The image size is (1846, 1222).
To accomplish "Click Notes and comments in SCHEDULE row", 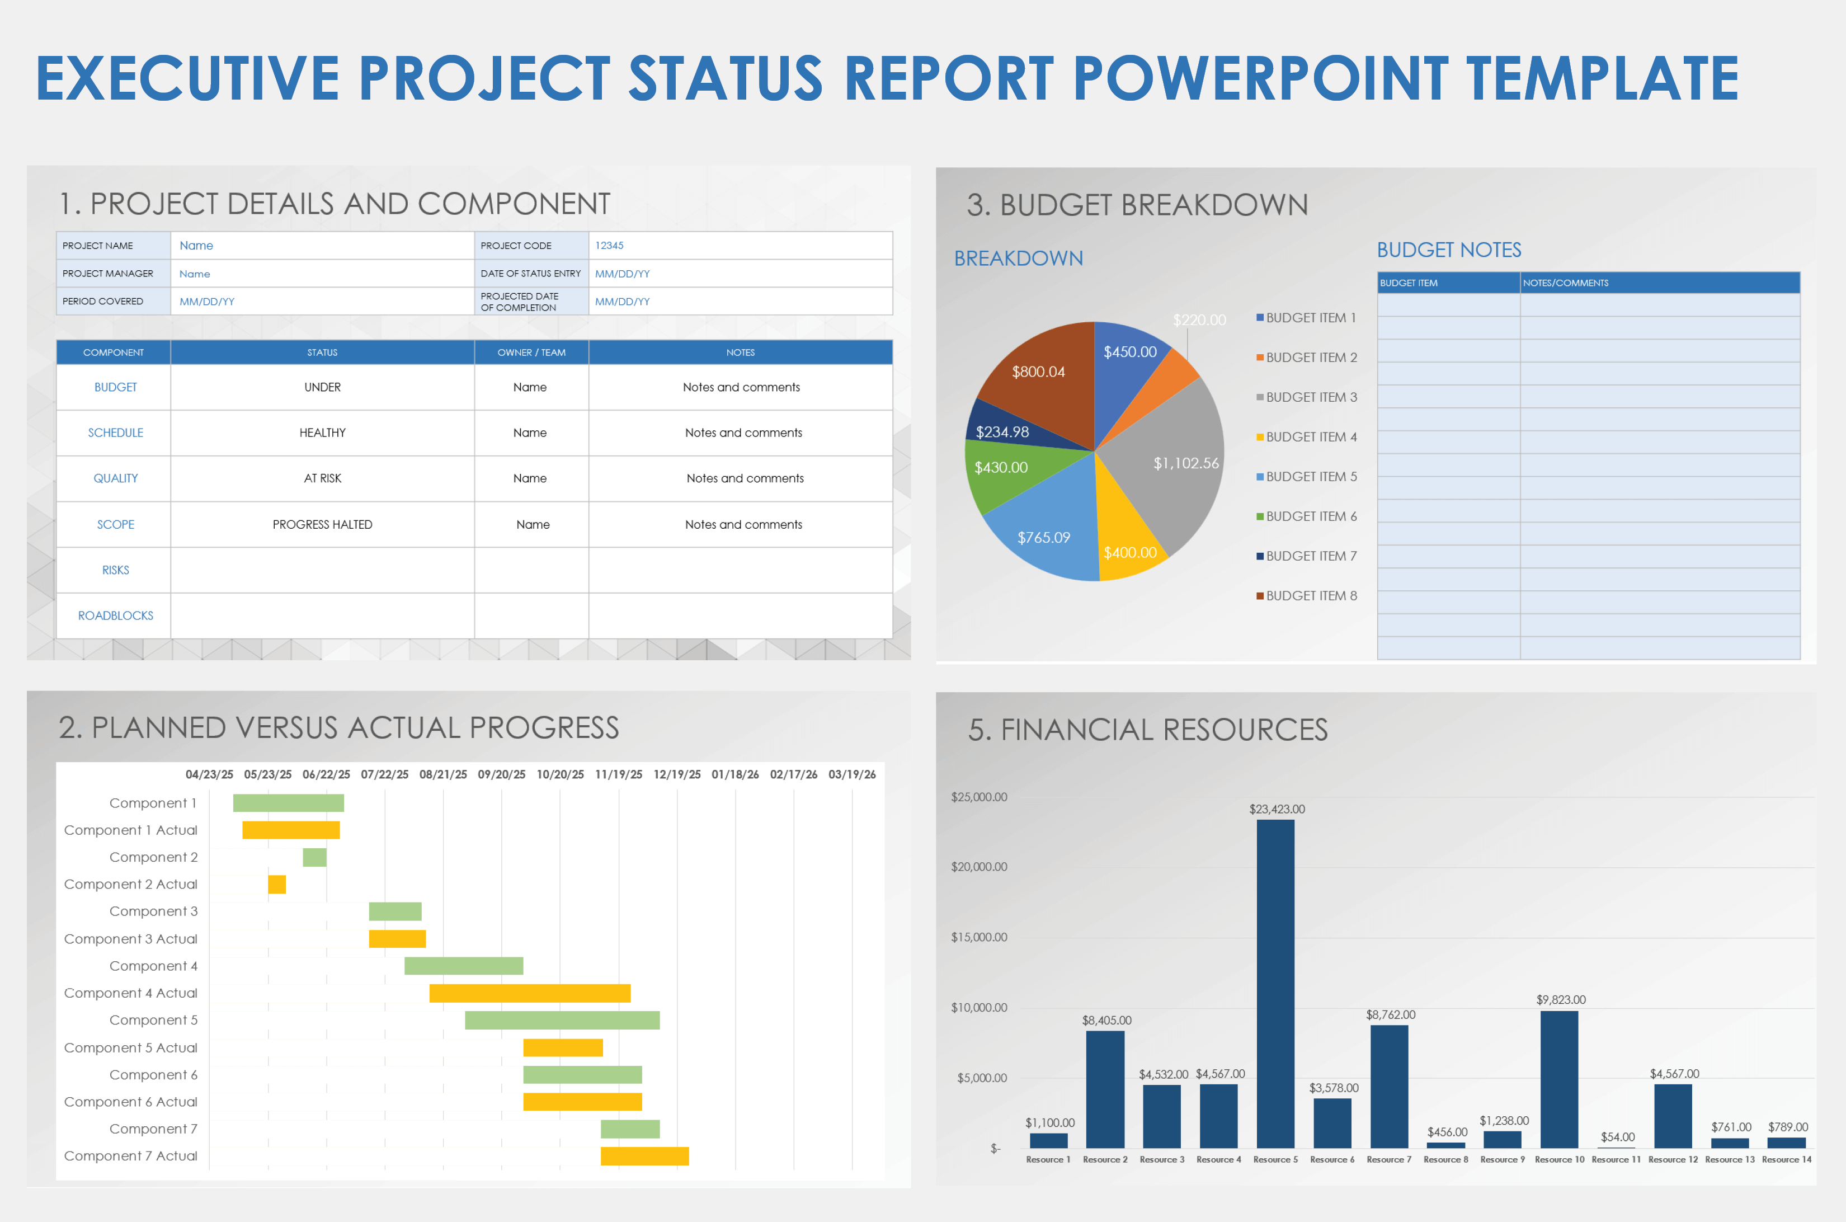I will click(743, 433).
